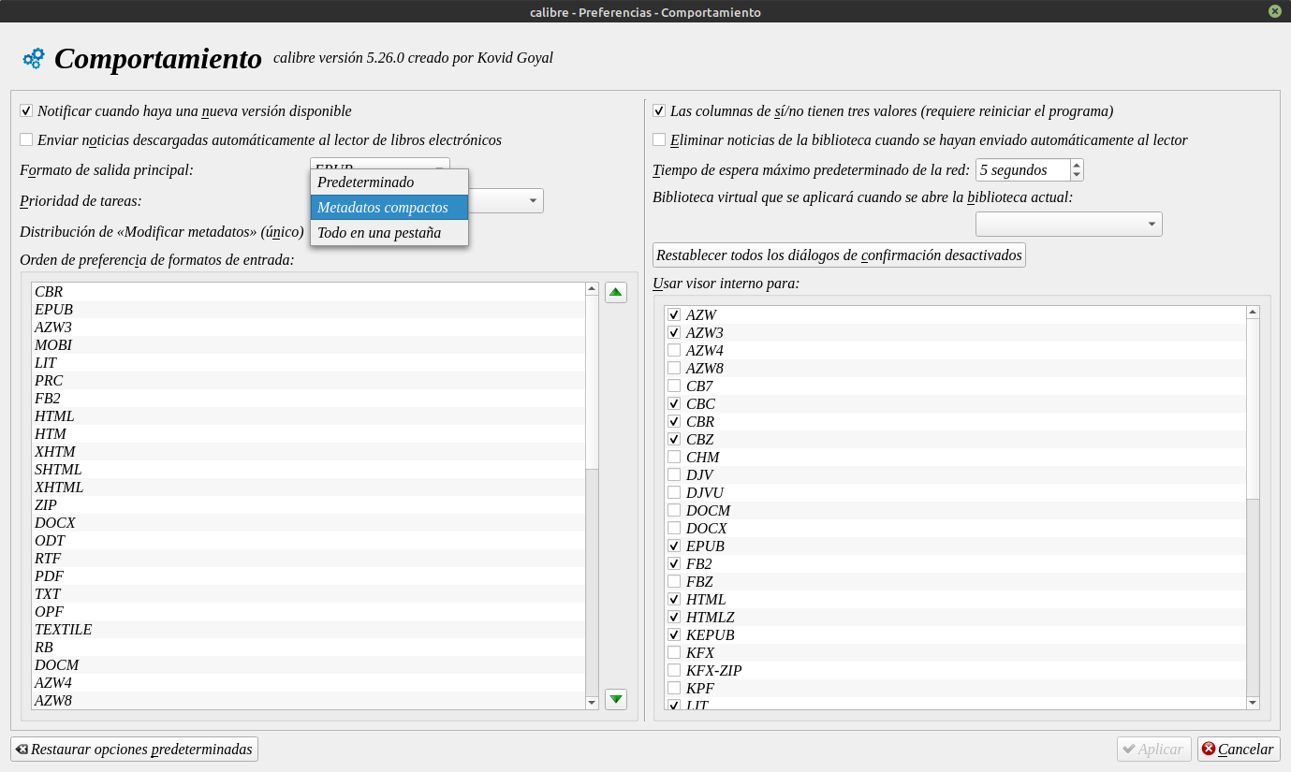Check DJVU in the internal viewer list
This screenshot has width=1291, height=772.
pos(674,493)
